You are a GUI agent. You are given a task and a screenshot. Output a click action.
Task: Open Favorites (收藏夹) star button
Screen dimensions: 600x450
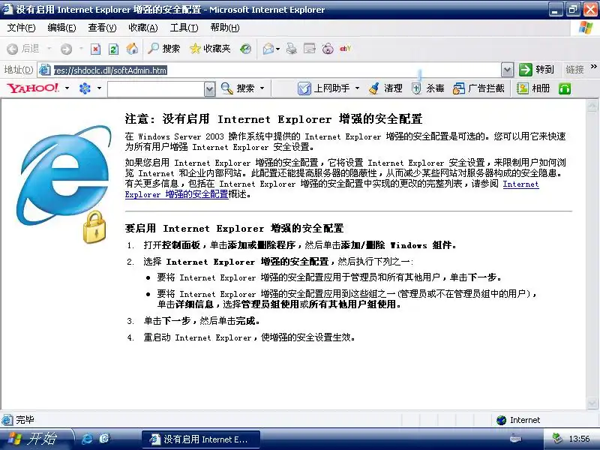pos(210,49)
